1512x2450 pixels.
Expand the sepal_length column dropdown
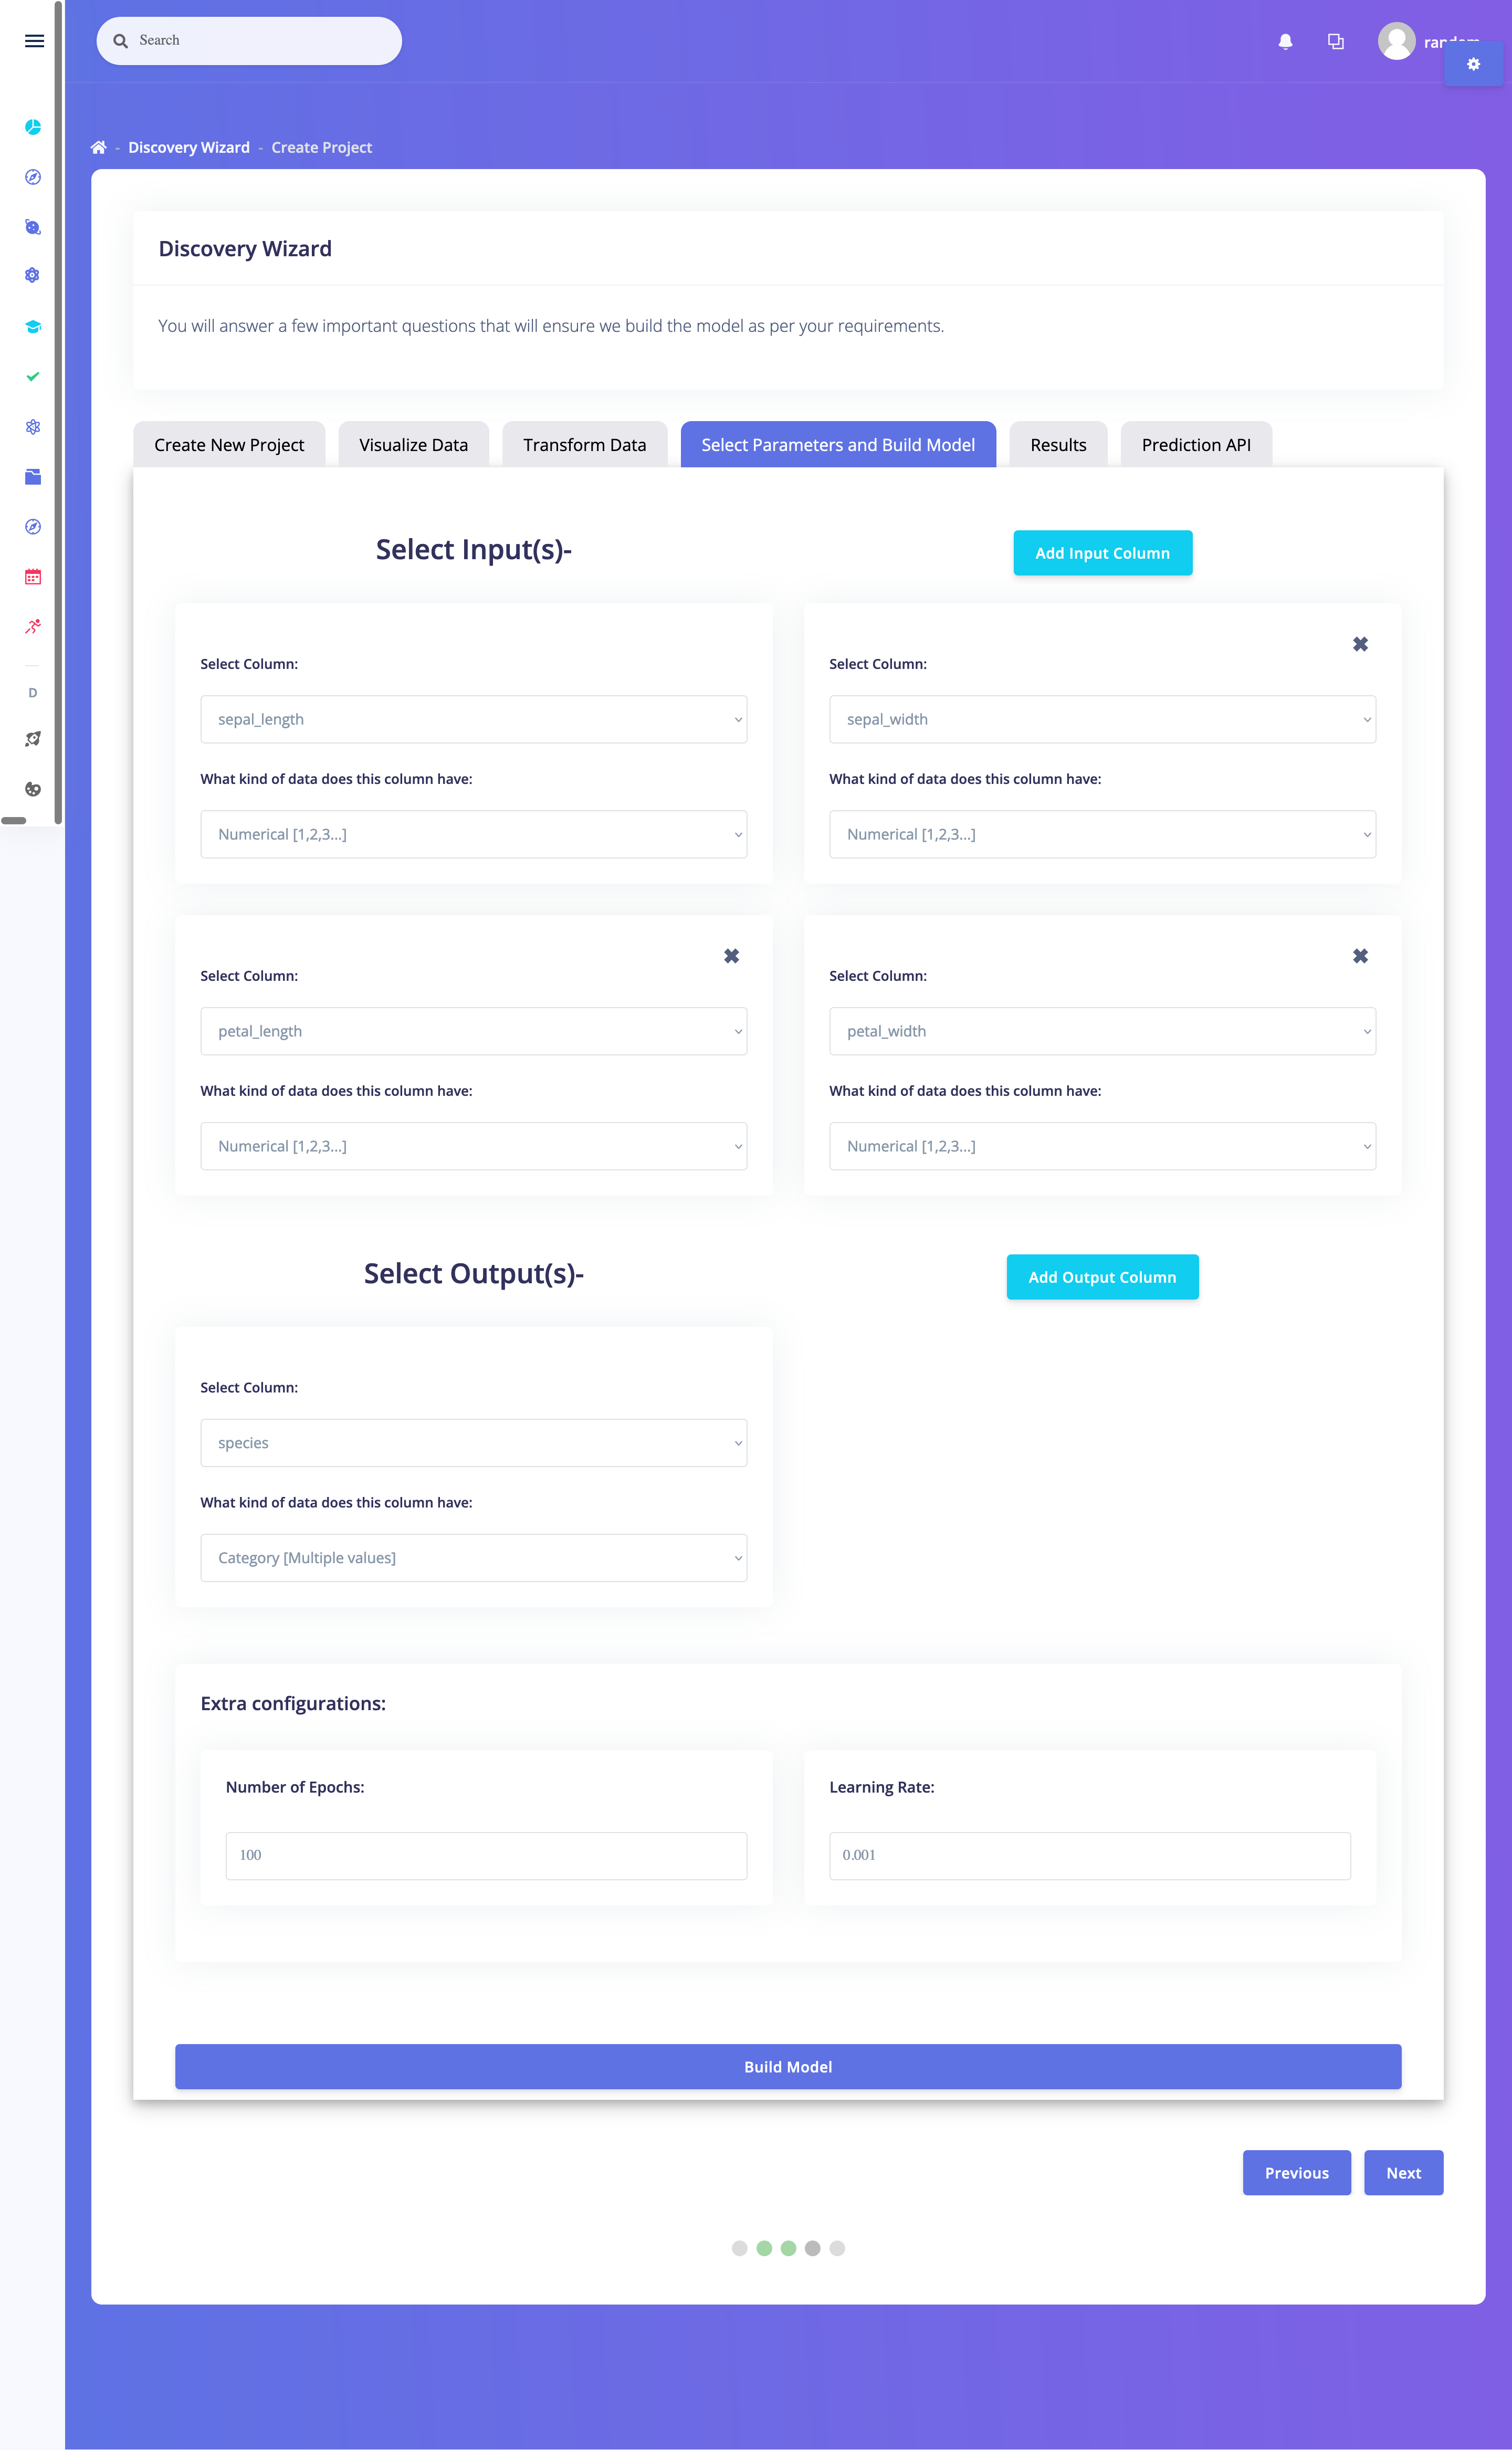coord(472,719)
